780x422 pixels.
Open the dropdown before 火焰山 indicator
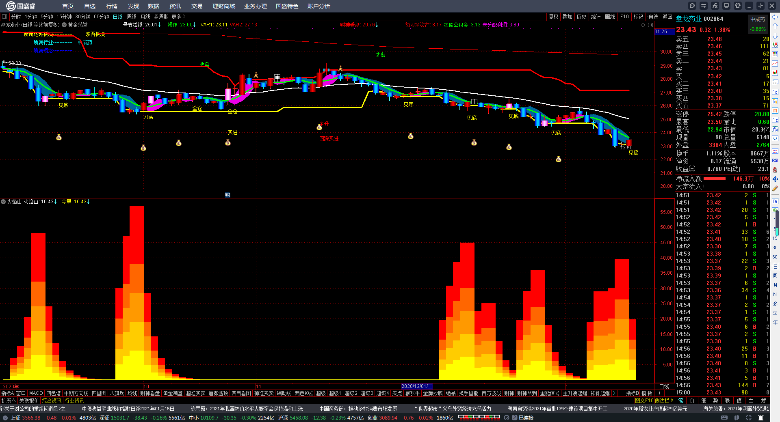[3, 202]
